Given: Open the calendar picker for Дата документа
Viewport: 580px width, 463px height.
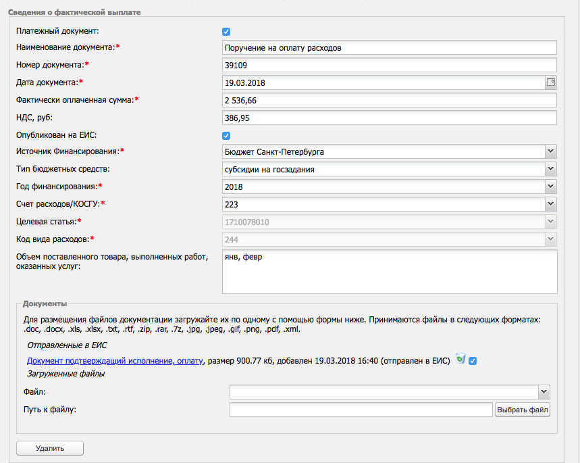Looking at the screenshot, I should (550, 82).
